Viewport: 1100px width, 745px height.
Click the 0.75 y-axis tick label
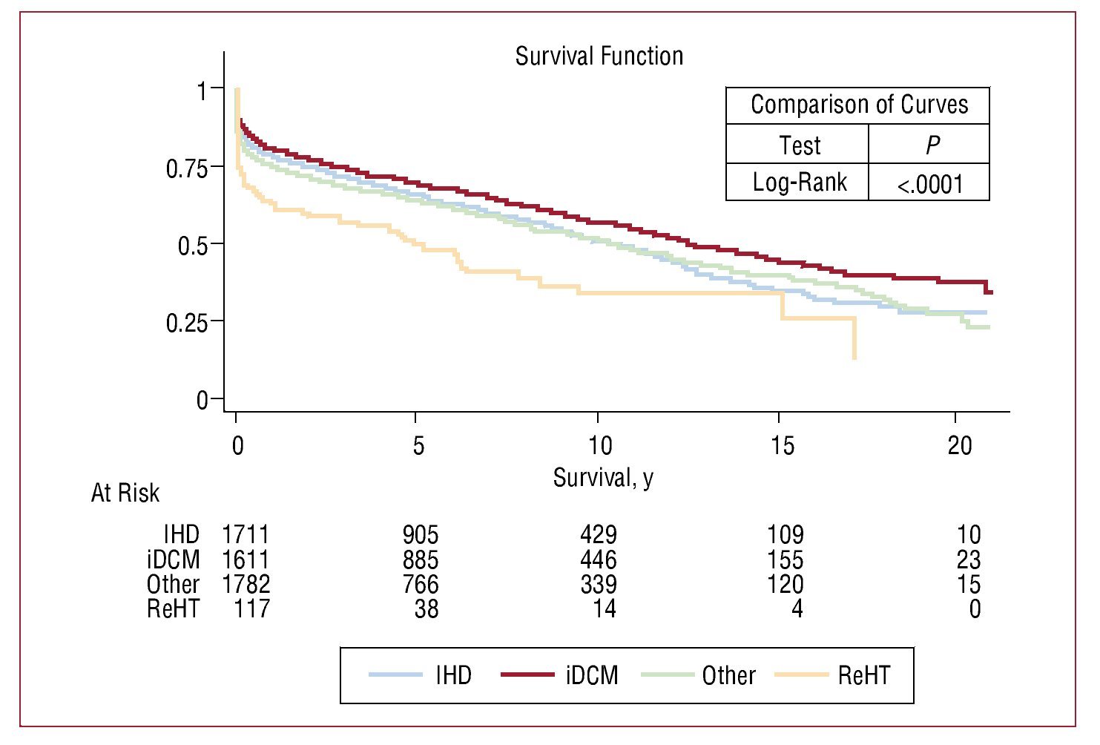coord(186,168)
